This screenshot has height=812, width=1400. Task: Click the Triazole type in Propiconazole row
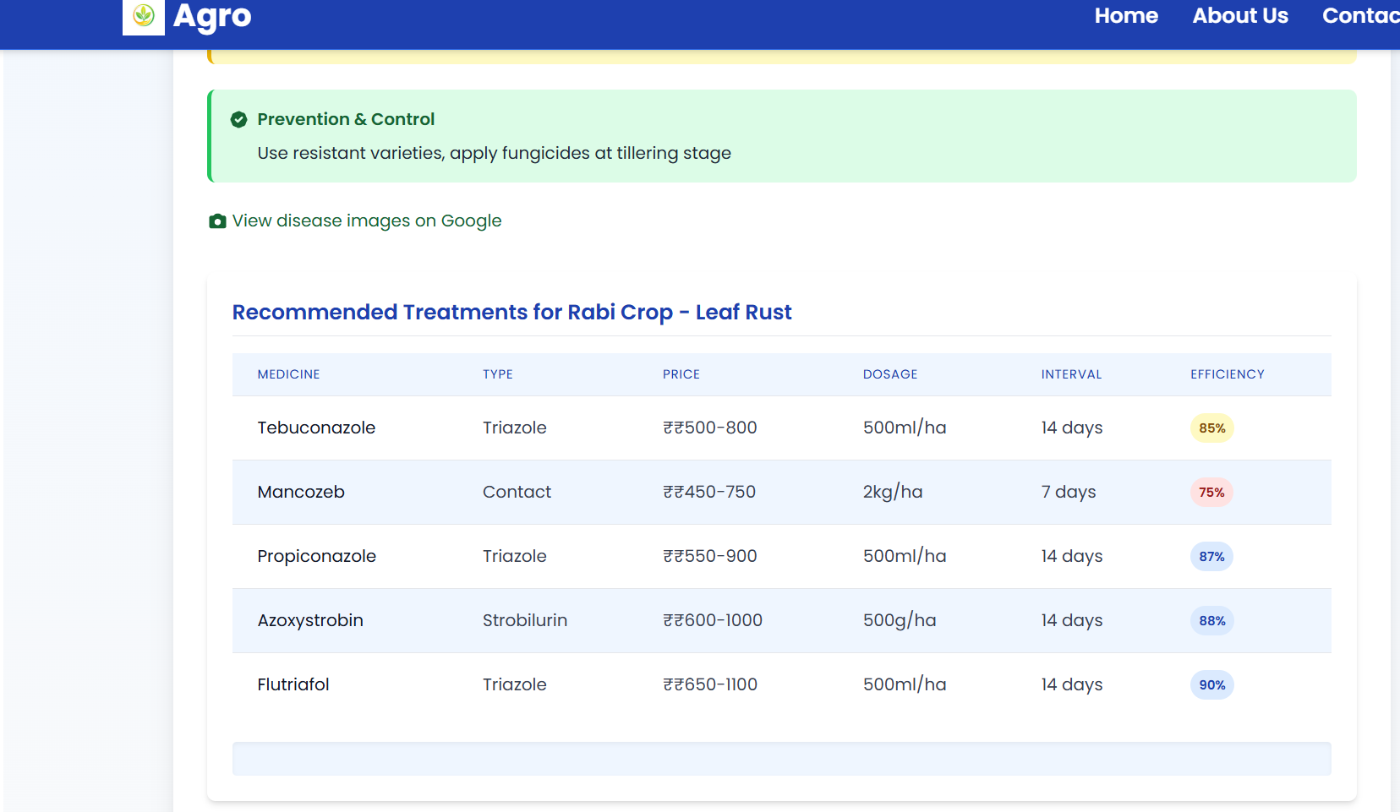(x=515, y=557)
